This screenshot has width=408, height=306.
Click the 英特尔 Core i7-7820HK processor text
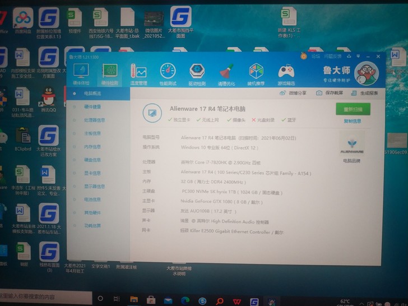[220, 163]
